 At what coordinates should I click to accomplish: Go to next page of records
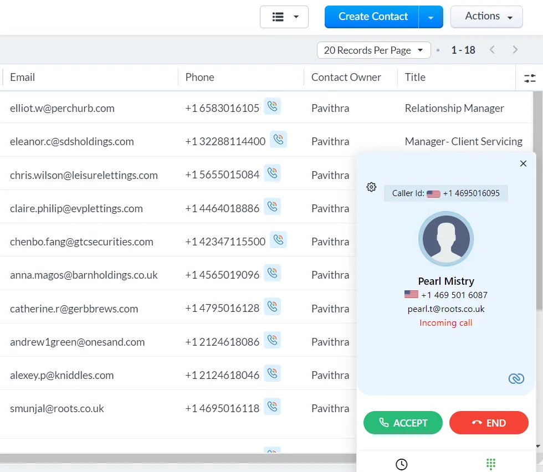click(515, 50)
